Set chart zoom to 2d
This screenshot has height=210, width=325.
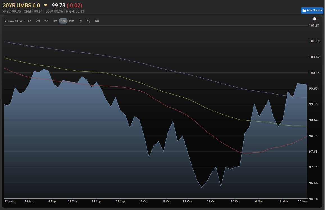[x=38, y=21]
